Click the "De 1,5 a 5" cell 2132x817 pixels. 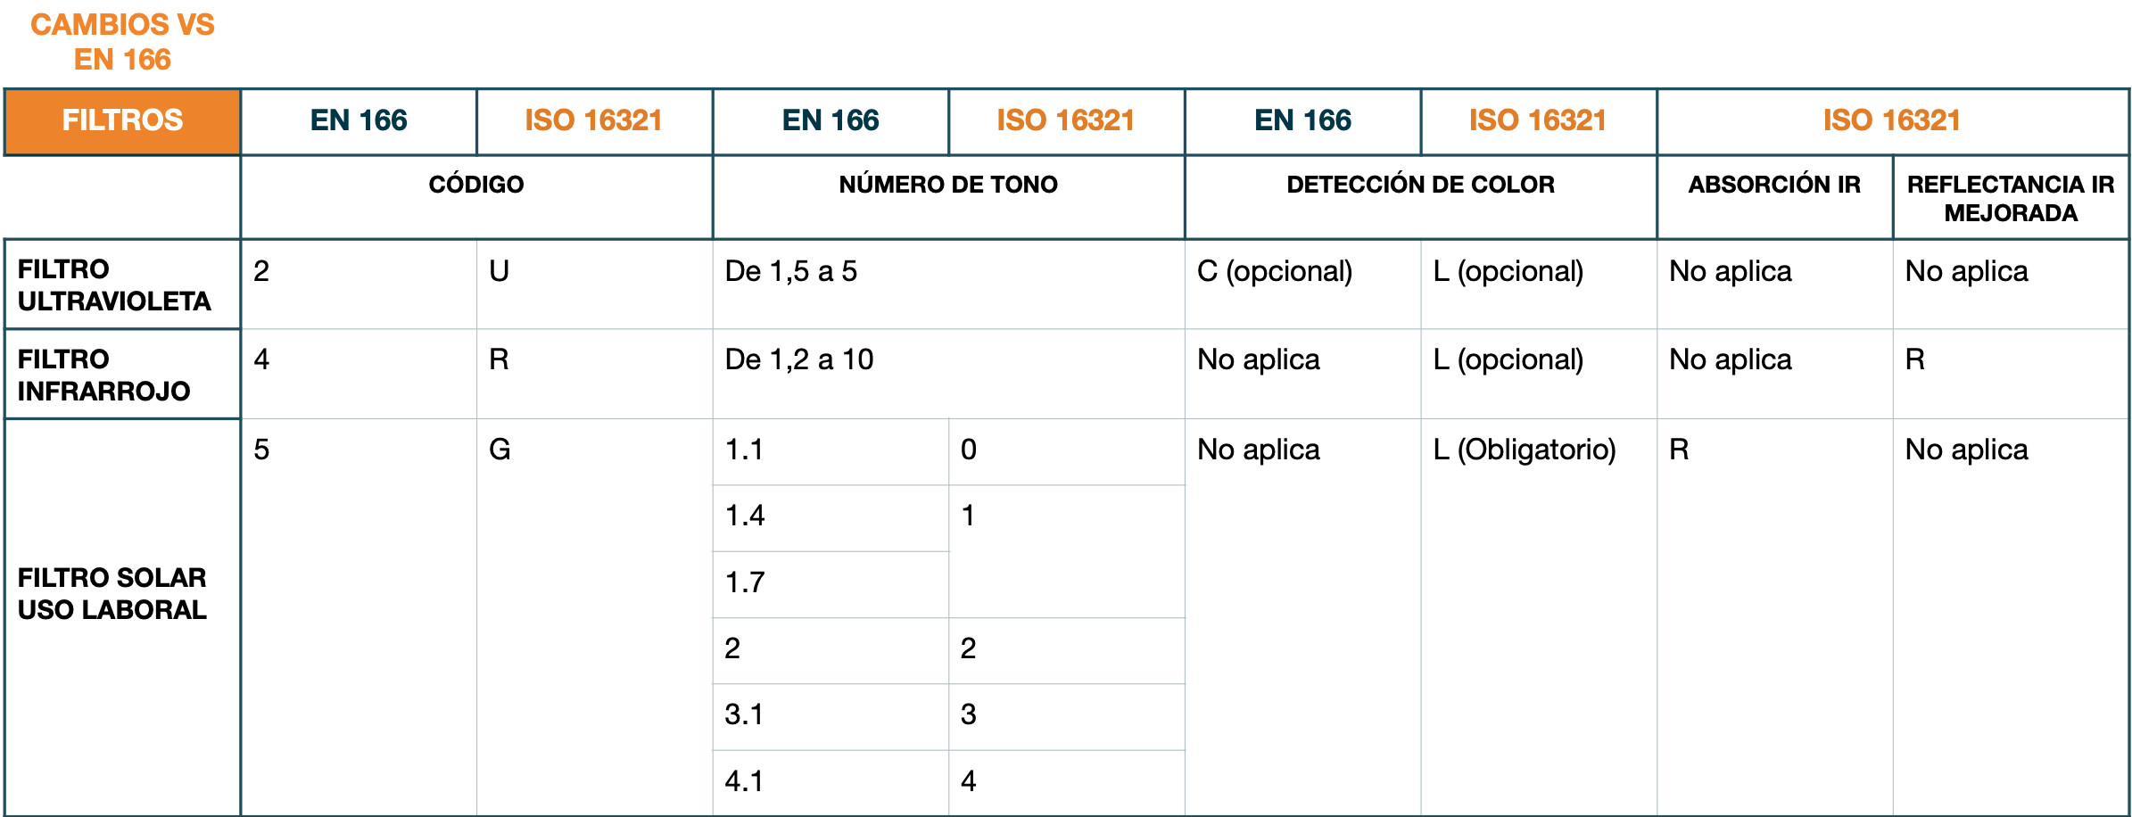tap(791, 271)
